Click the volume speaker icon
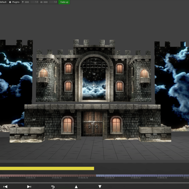The image size is (189, 189). tap(41, 2)
